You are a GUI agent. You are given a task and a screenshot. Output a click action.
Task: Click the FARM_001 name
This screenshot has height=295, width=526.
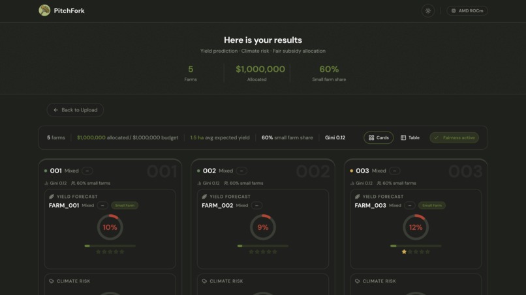point(64,205)
